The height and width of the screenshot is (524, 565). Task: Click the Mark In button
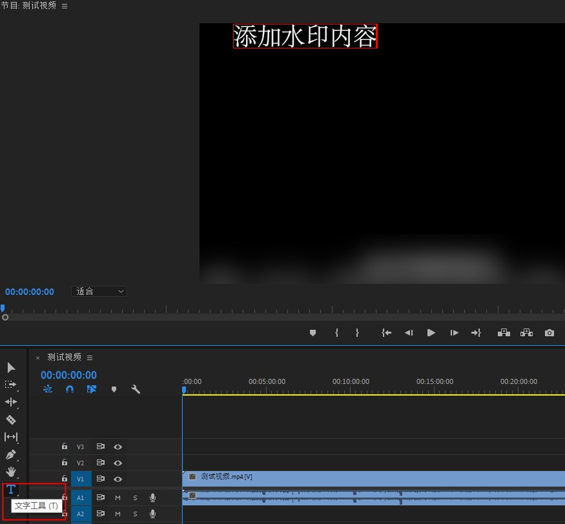pyautogui.click(x=336, y=332)
